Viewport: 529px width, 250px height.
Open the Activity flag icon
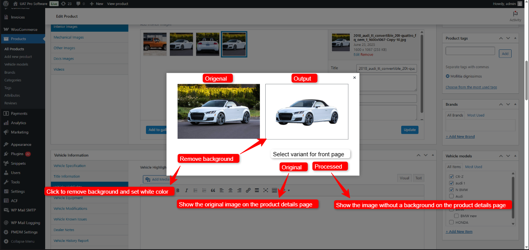click(515, 14)
